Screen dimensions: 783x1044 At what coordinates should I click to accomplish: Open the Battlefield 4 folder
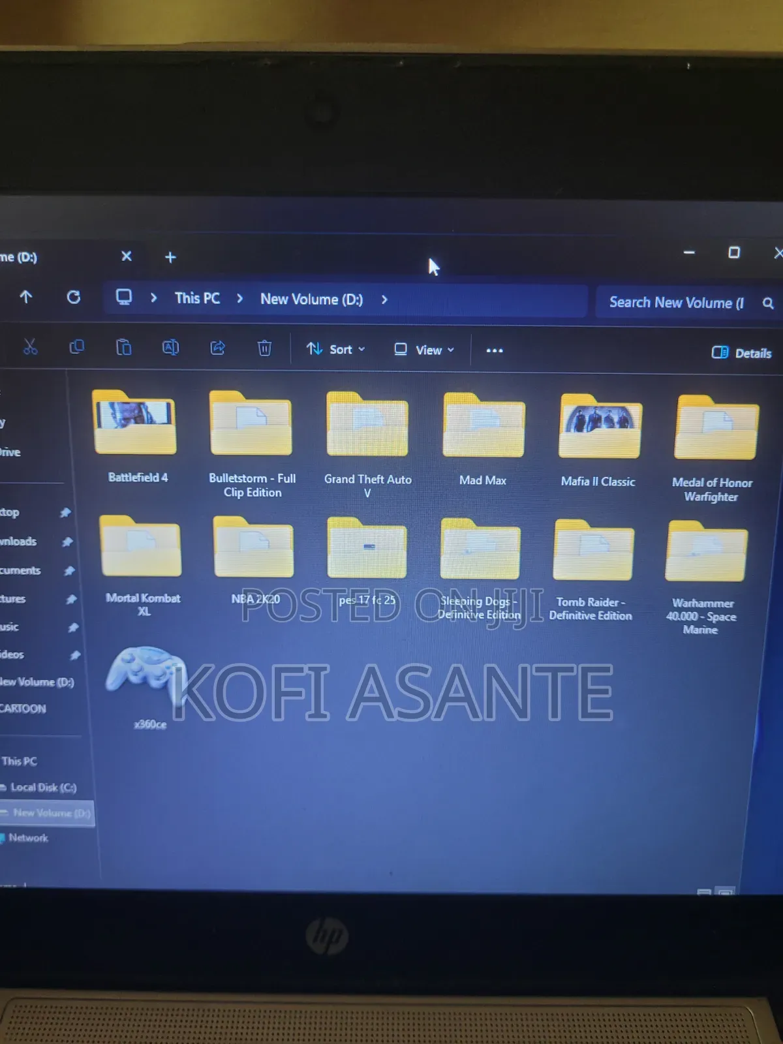tap(135, 424)
